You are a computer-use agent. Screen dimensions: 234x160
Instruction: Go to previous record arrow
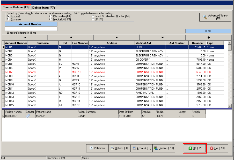click(71, 37)
